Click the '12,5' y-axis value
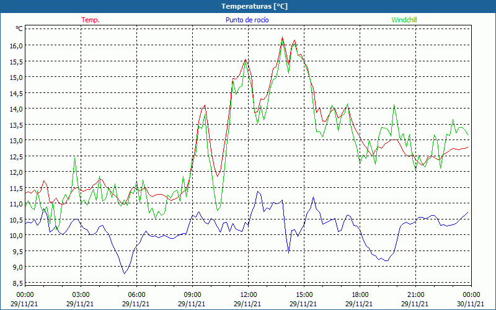Image resolution: width=496 pixels, height=310 pixels. pos(17,156)
